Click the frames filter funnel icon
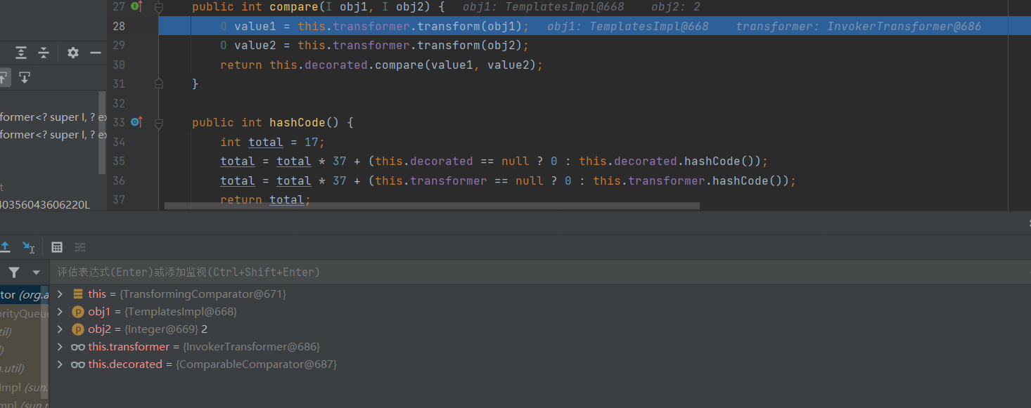Screen dimensions: 1031x408 pos(14,272)
